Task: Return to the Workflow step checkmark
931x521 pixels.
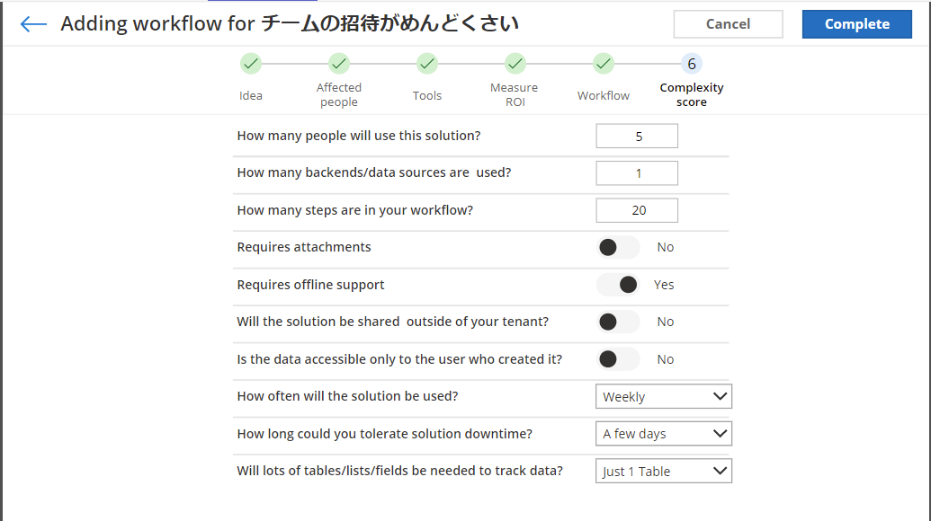Action: [x=604, y=64]
